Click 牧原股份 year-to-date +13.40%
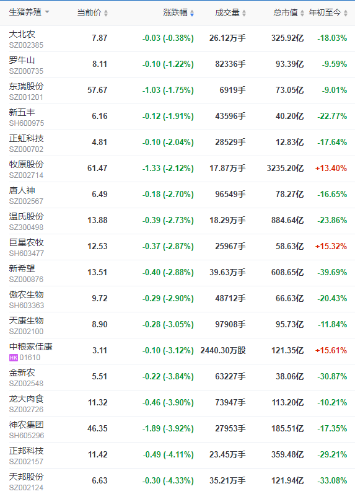This screenshot has width=355, height=494. click(331, 168)
